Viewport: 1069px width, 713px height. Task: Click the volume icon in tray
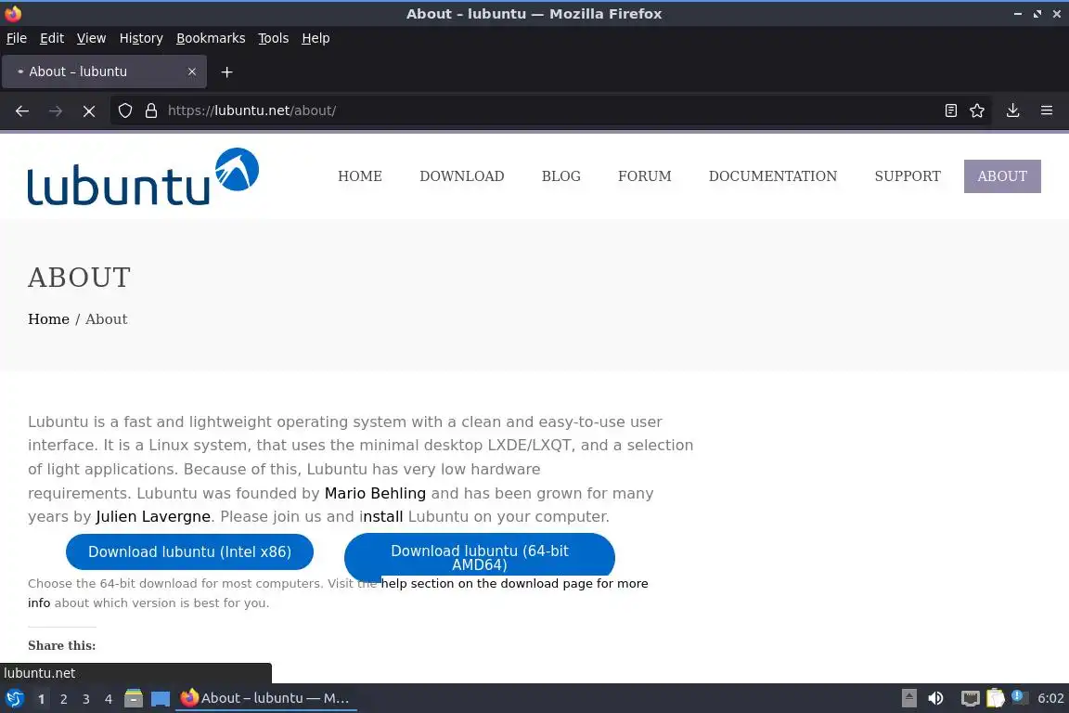click(936, 698)
